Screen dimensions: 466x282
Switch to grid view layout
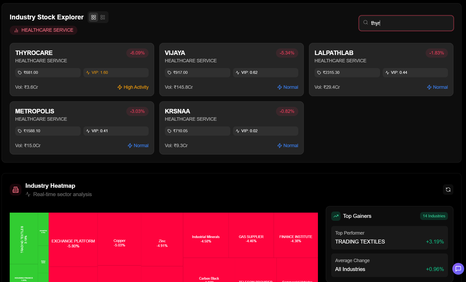[94, 17]
